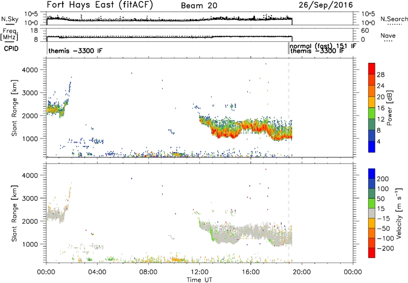
Task: Click the '20:00' time tick label
Action: pyautogui.click(x=301, y=272)
